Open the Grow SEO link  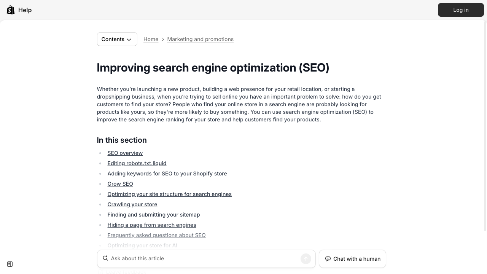click(x=120, y=184)
